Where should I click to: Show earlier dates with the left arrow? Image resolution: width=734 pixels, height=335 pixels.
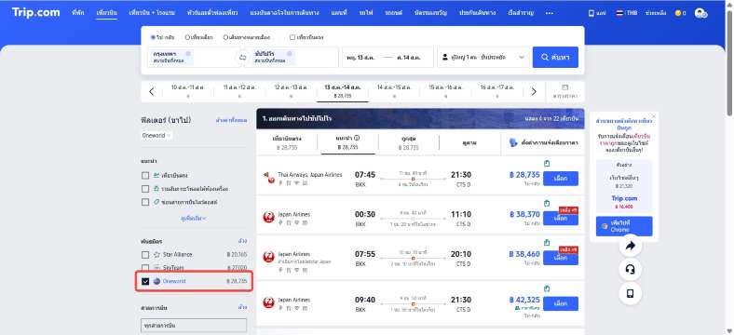pyautogui.click(x=151, y=92)
